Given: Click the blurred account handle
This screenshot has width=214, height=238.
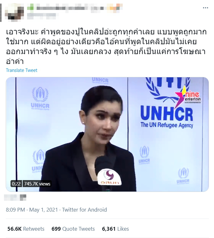Looking at the screenshot, I should coord(41,16).
